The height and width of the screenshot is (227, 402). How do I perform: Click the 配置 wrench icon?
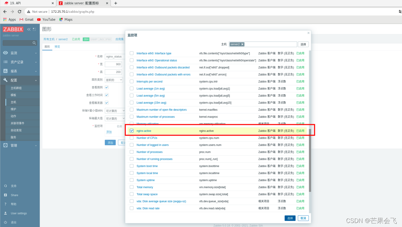pos(5,80)
